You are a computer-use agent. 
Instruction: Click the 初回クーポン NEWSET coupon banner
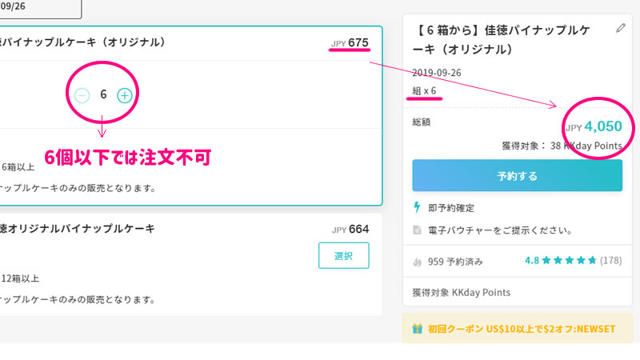517,328
